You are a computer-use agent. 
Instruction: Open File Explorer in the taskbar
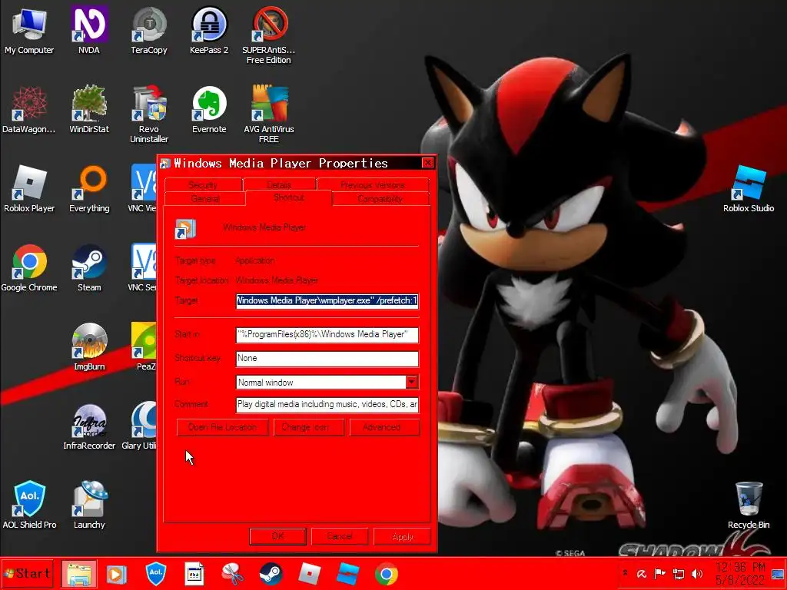click(x=79, y=574)
